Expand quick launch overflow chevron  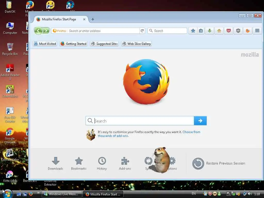click(x=38, y=193)
